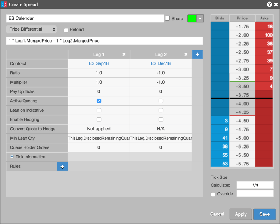280x224 pixels.
Task: Click the bid quantity 9 at -4.75
Action: [220, 129]
